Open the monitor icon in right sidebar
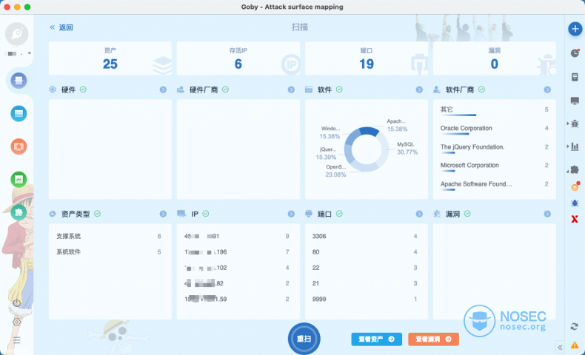Screen dimensions: 585x355 [x=575, y=101]
